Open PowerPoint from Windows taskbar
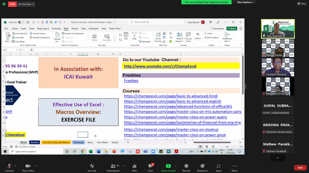Screen dimensions: 309x173 [114, 151]
